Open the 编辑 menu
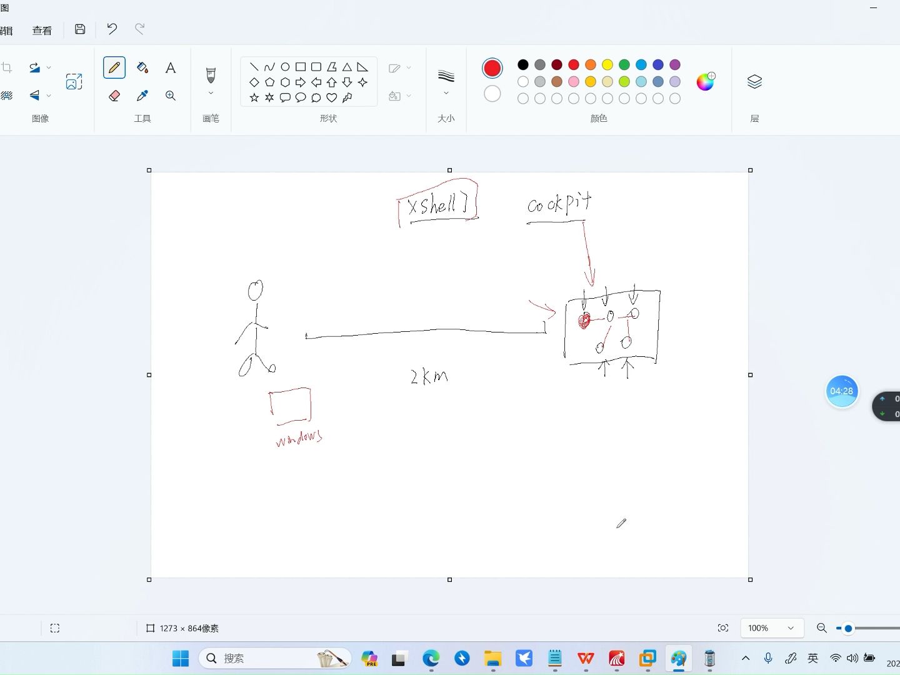This screenshot has width=900, height=675. click(x=6, y=30)
